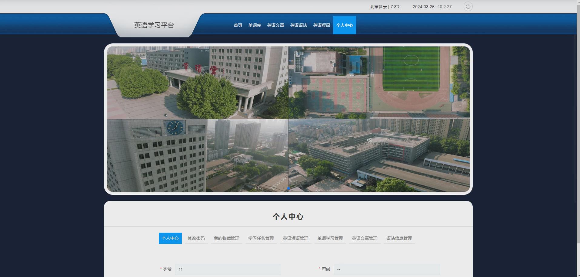Open the 单词学习管理 tab

(330, 238)
